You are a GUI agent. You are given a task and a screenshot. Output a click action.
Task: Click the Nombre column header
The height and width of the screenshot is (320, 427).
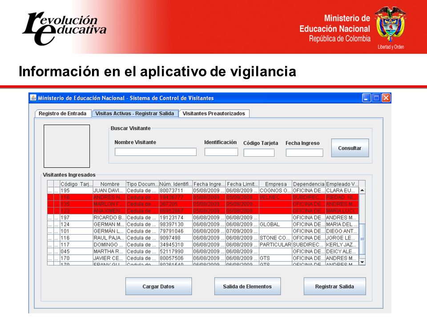(x=109, y=184)
